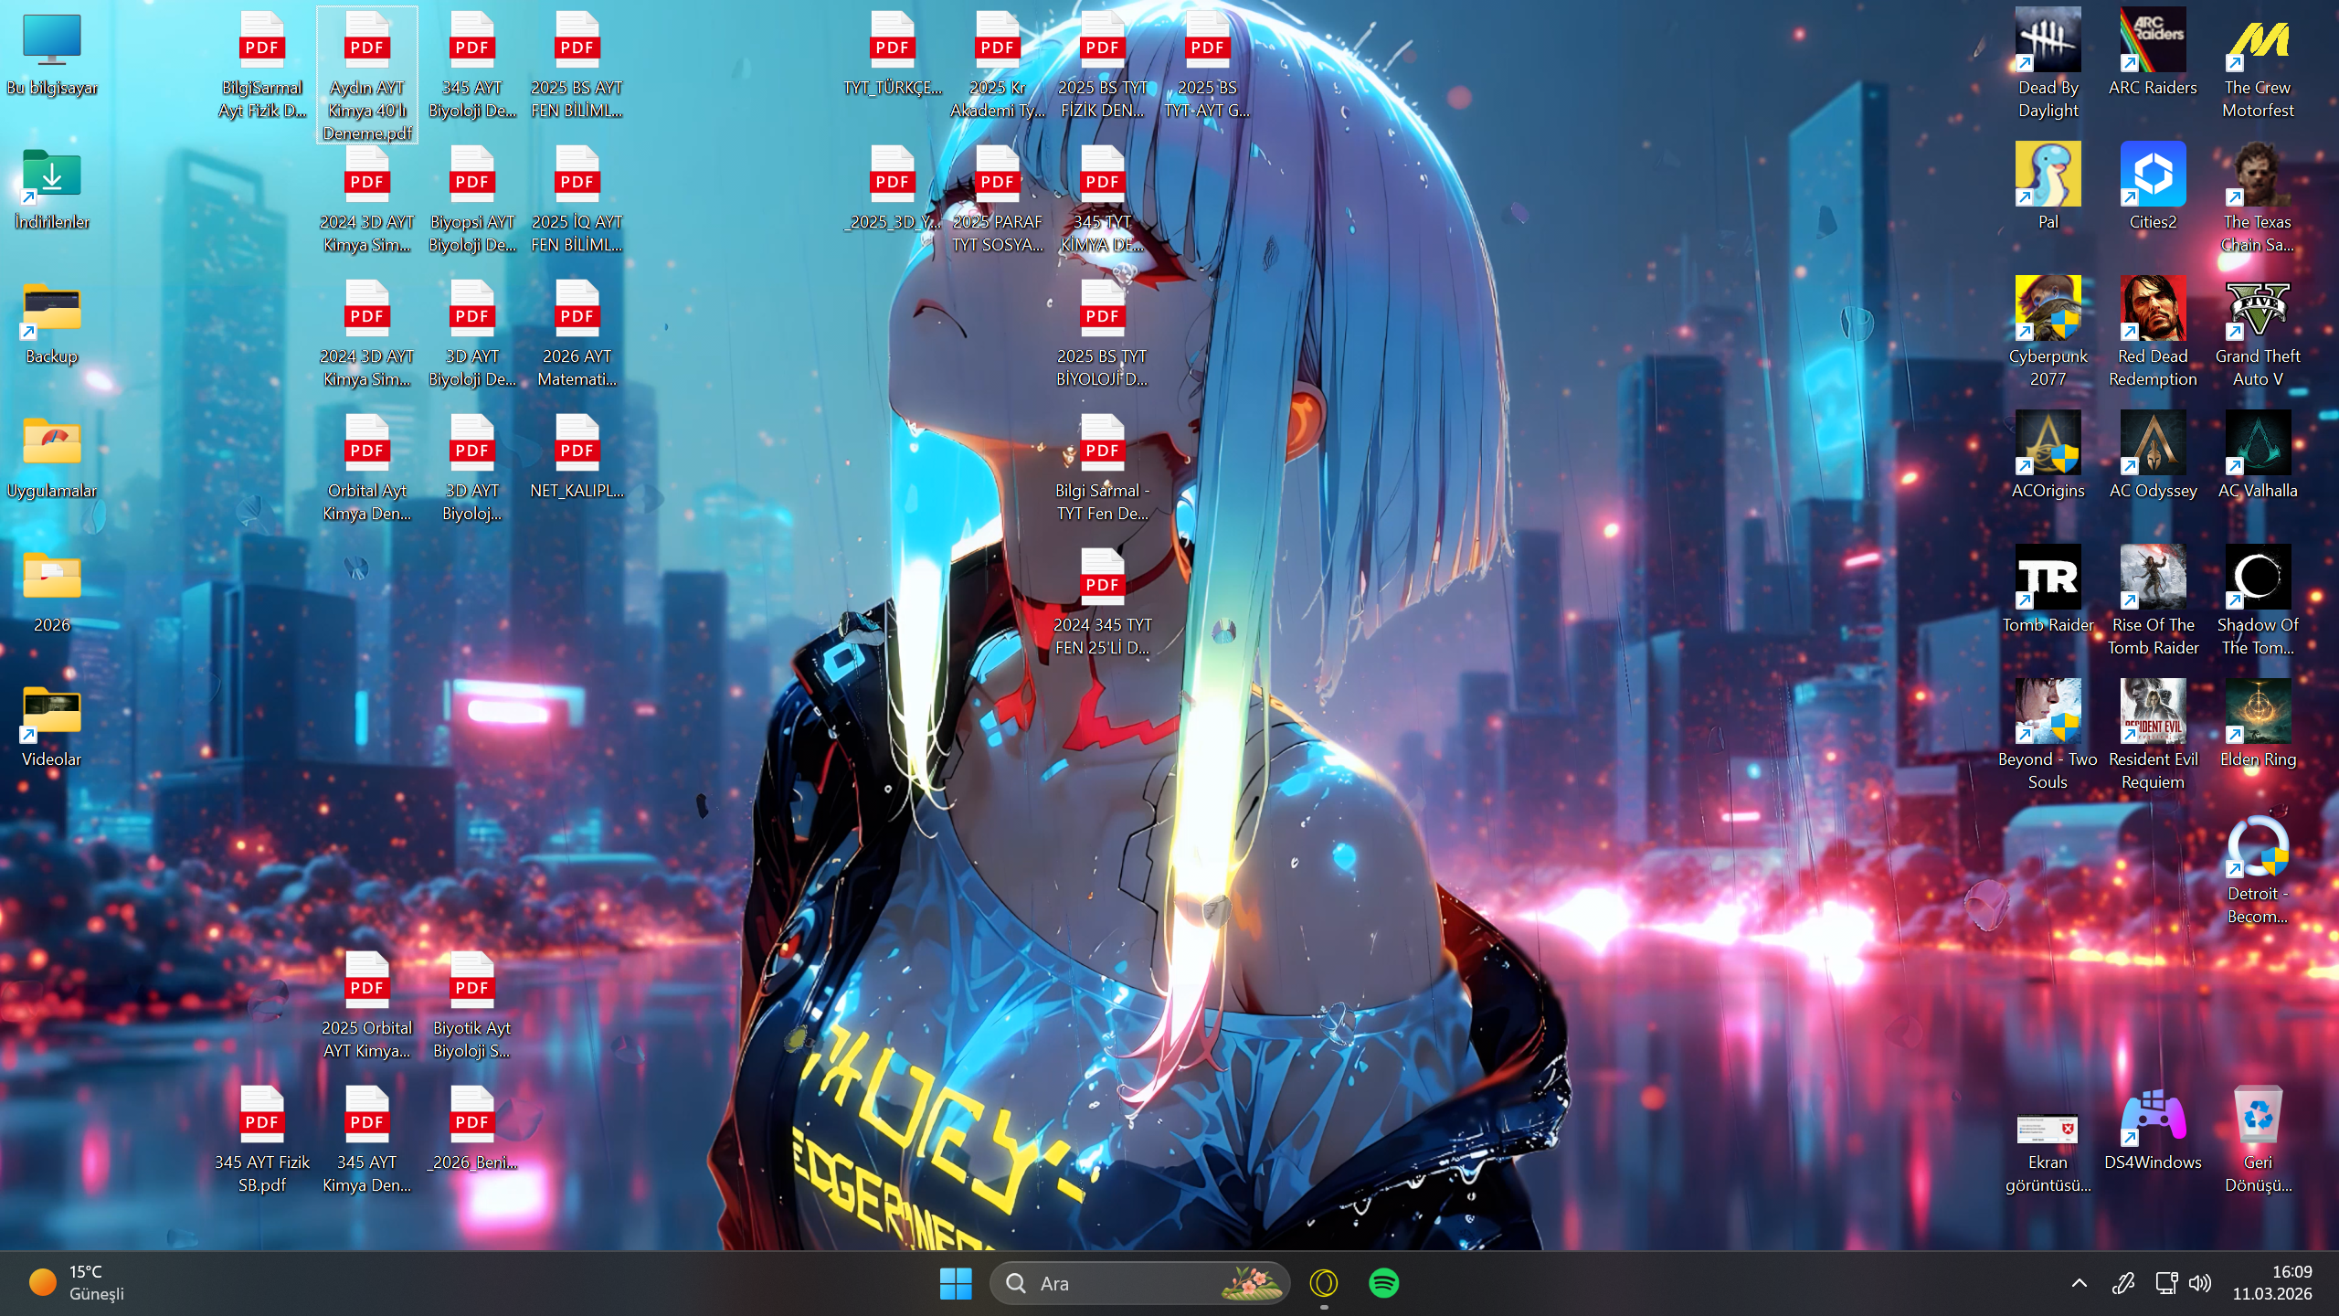Select the 345 TYT KİMYA DENEME PDF

coord(1103,198)
